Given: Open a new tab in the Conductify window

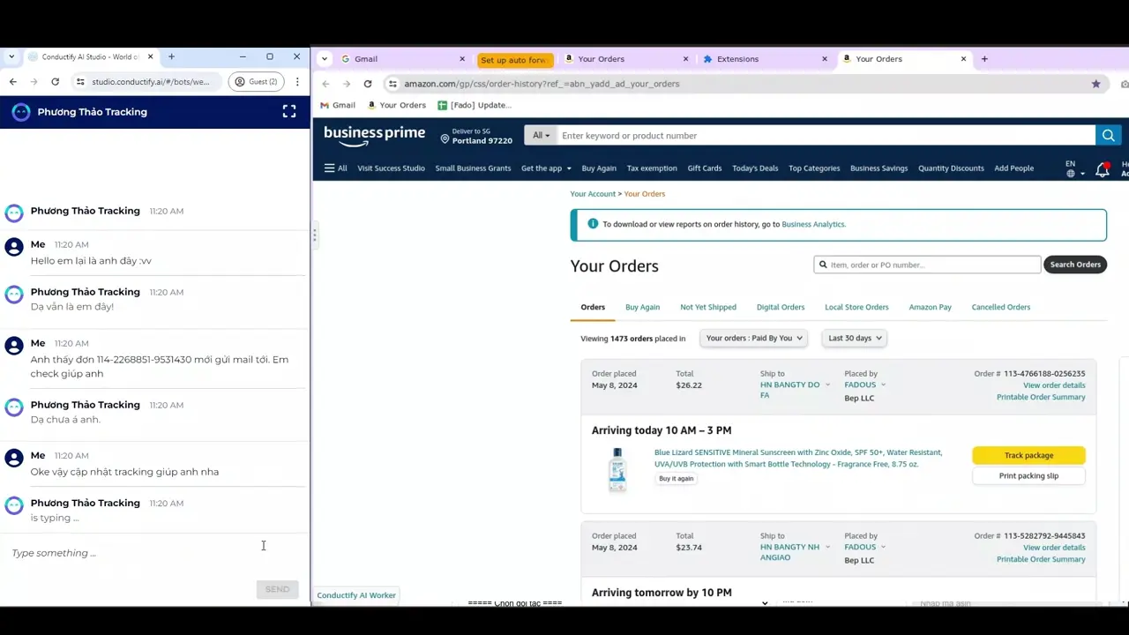Looking at the screenshot, I should (171, 57).
